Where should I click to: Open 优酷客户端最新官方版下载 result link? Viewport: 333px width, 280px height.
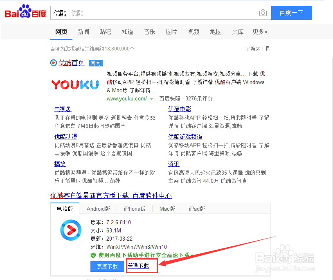tap(111, 196)
